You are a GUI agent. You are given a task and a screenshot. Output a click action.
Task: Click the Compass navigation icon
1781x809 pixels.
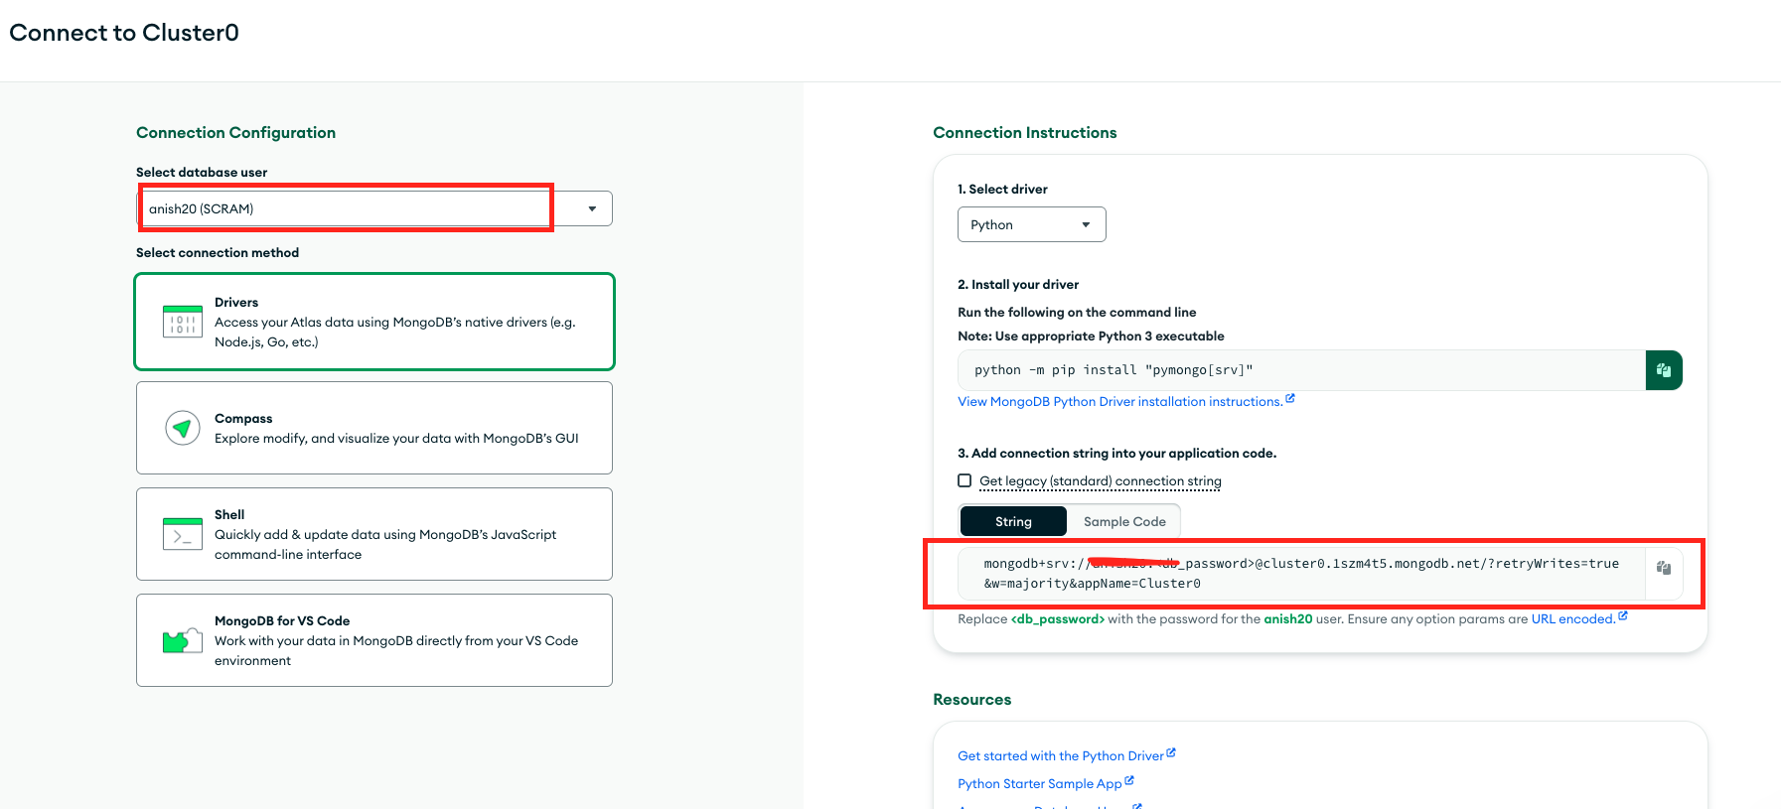coord(183,428)
